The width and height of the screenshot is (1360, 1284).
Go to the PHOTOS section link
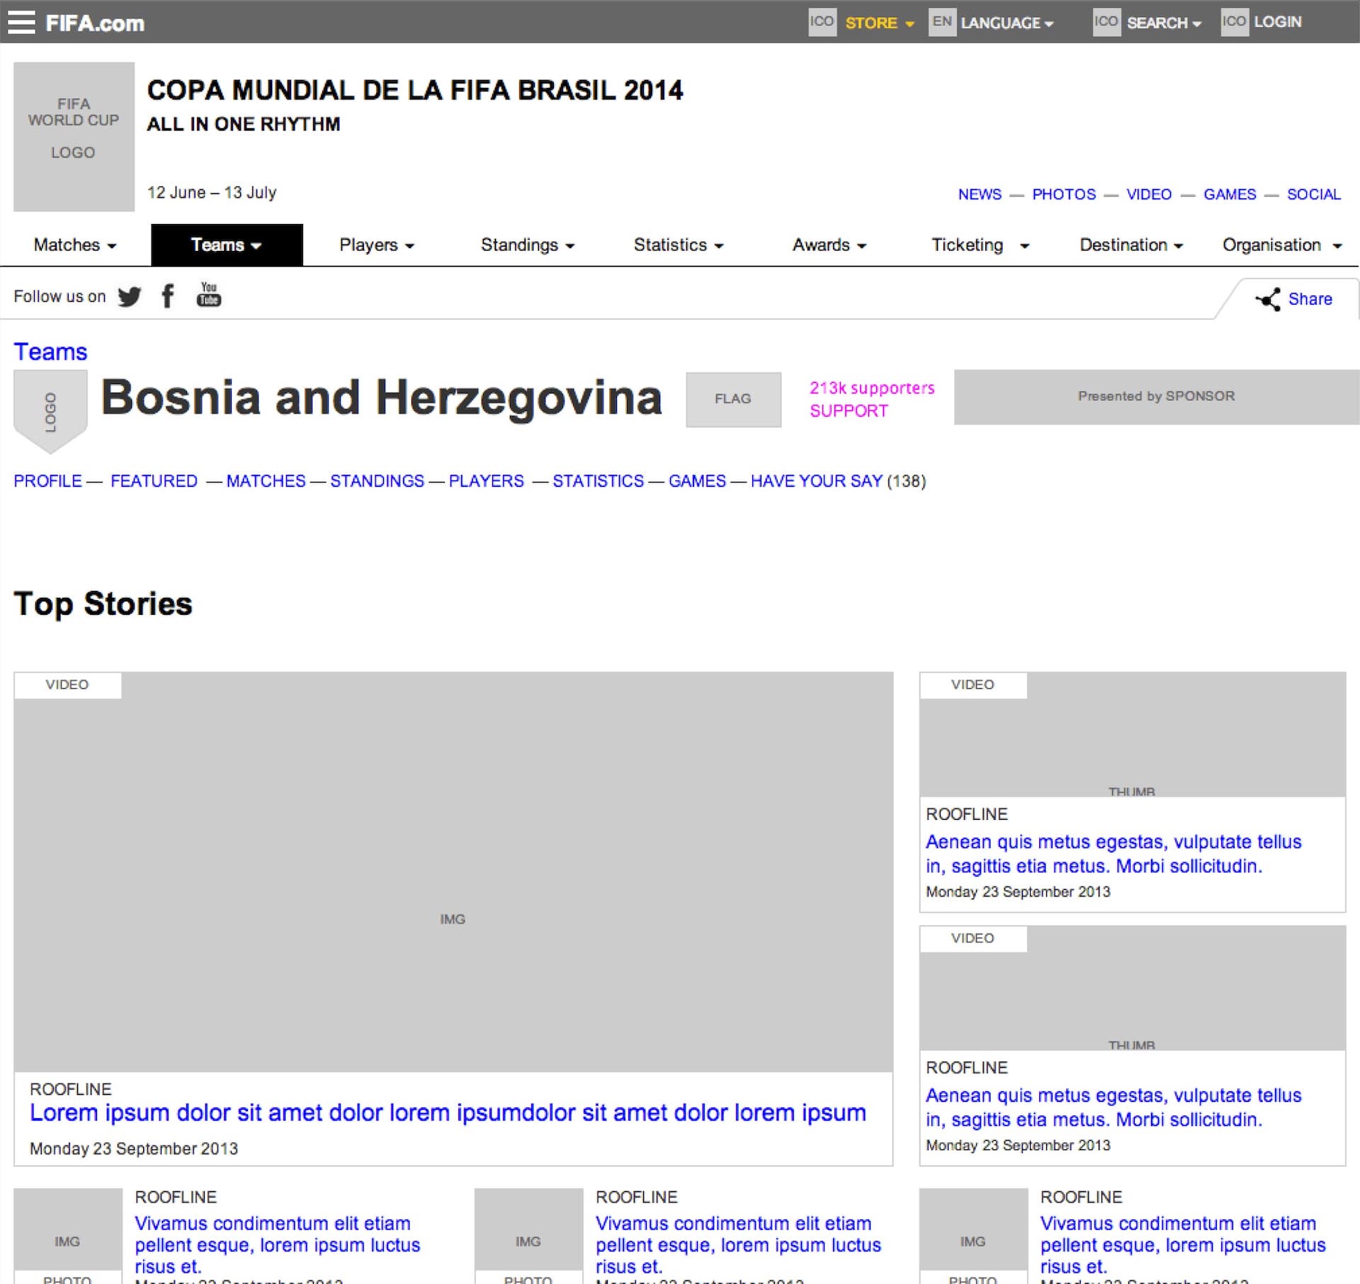[x=1064, y=194]
